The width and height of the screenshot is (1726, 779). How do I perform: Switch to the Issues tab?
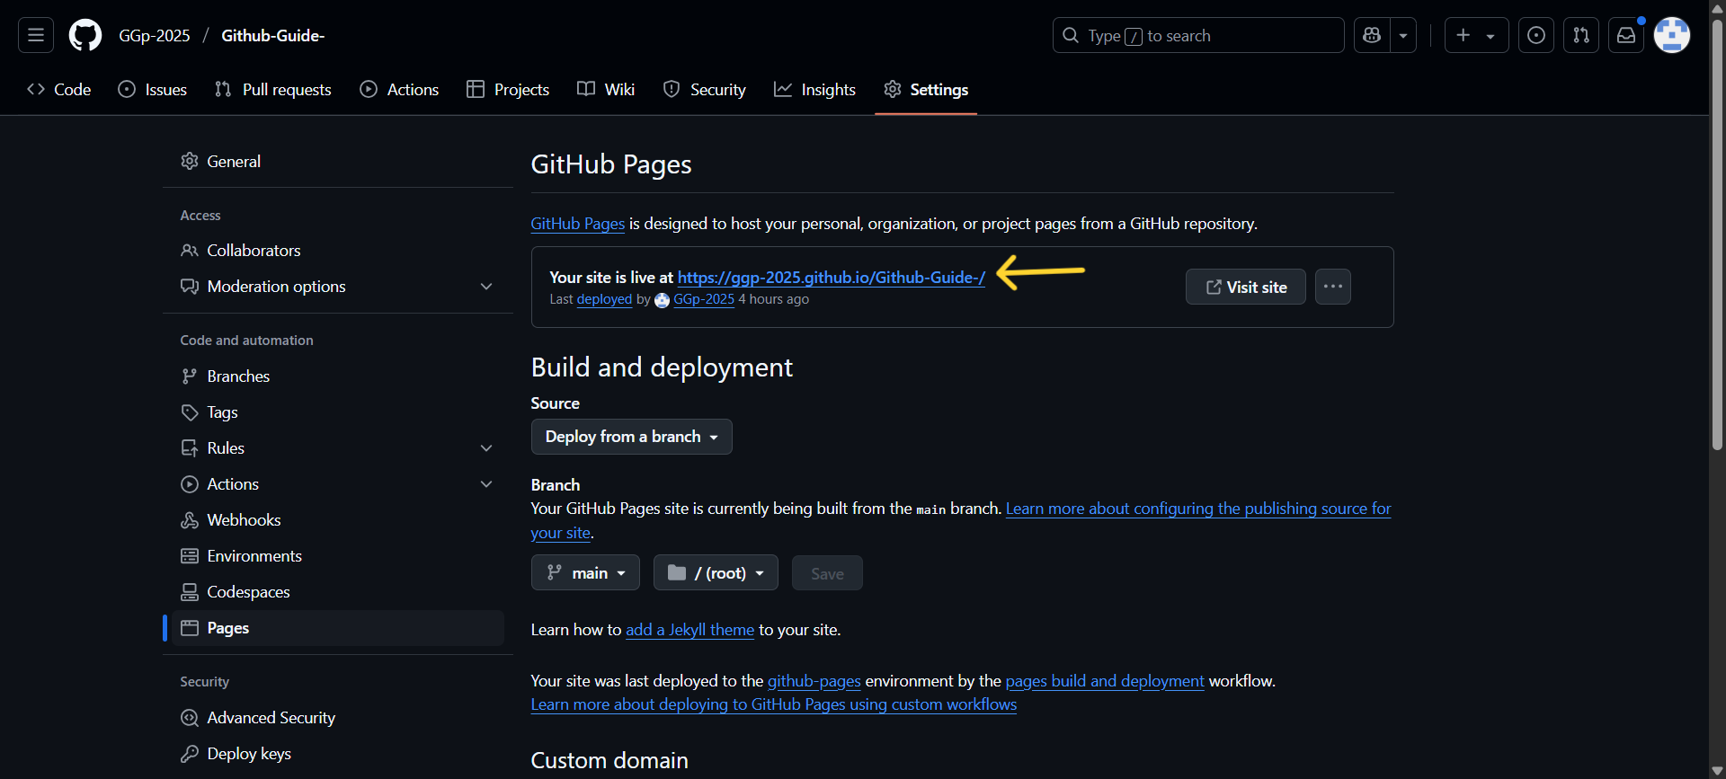point(153,89)
